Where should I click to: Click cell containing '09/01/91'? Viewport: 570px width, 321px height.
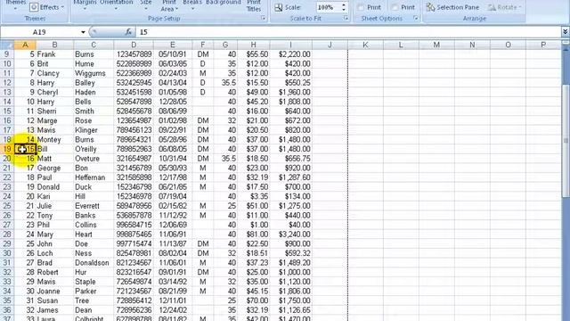point(173,272)
